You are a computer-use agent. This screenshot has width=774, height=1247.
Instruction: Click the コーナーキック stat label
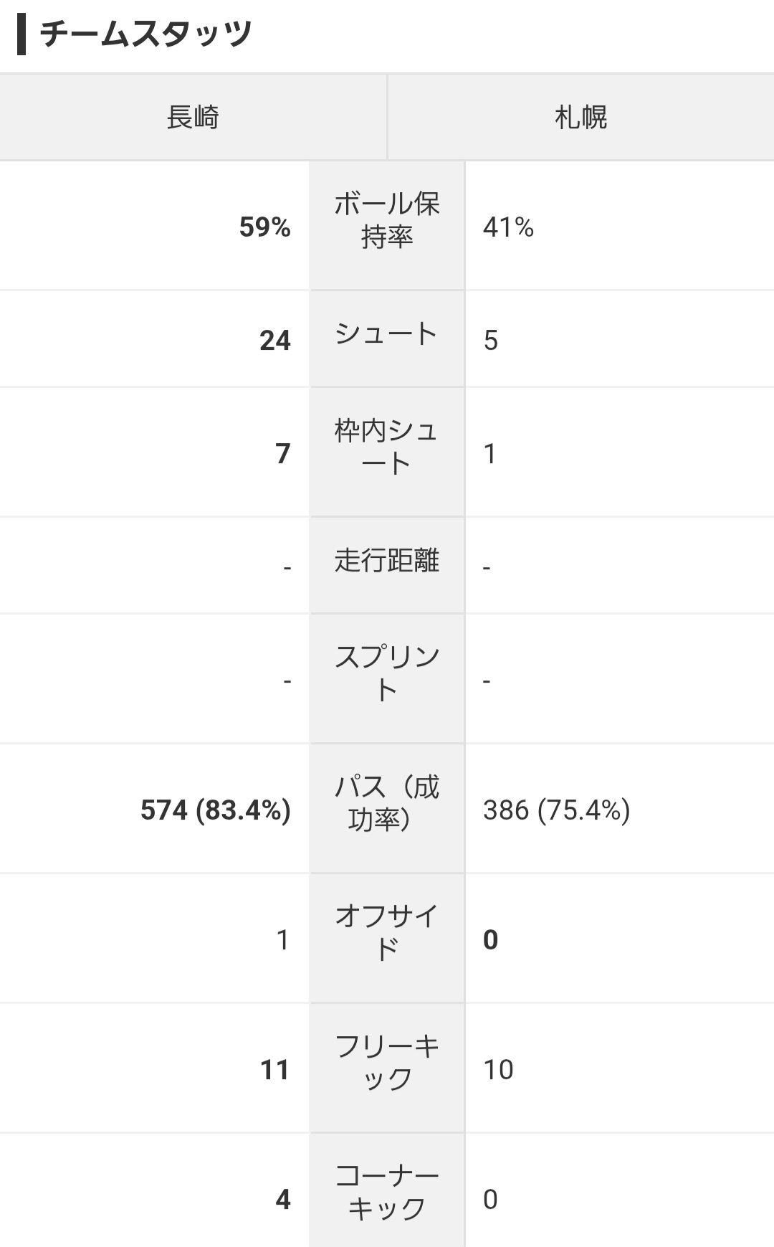click(x=387, y=1192)
